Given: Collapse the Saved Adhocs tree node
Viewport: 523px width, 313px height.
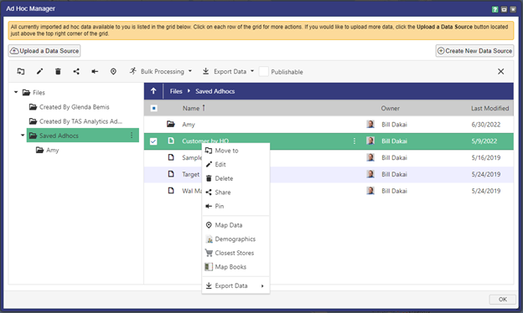Looking at the screenshot, I should pos(23,136).
